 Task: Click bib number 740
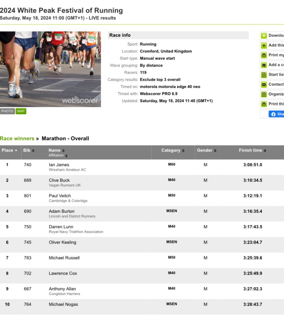point(27,165)
